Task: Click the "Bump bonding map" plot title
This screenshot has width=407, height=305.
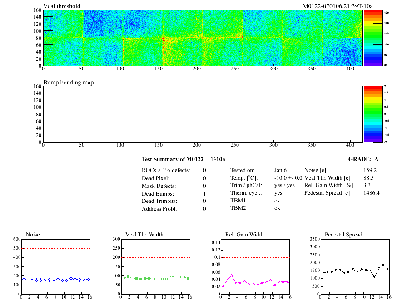Action: click(x=68, y=82)
